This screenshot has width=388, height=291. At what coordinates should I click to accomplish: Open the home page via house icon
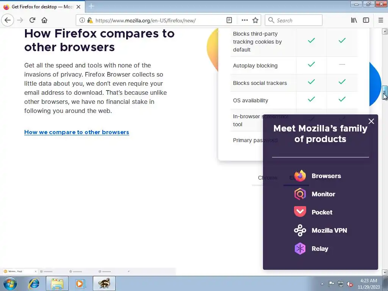click(x=44, y=20)
